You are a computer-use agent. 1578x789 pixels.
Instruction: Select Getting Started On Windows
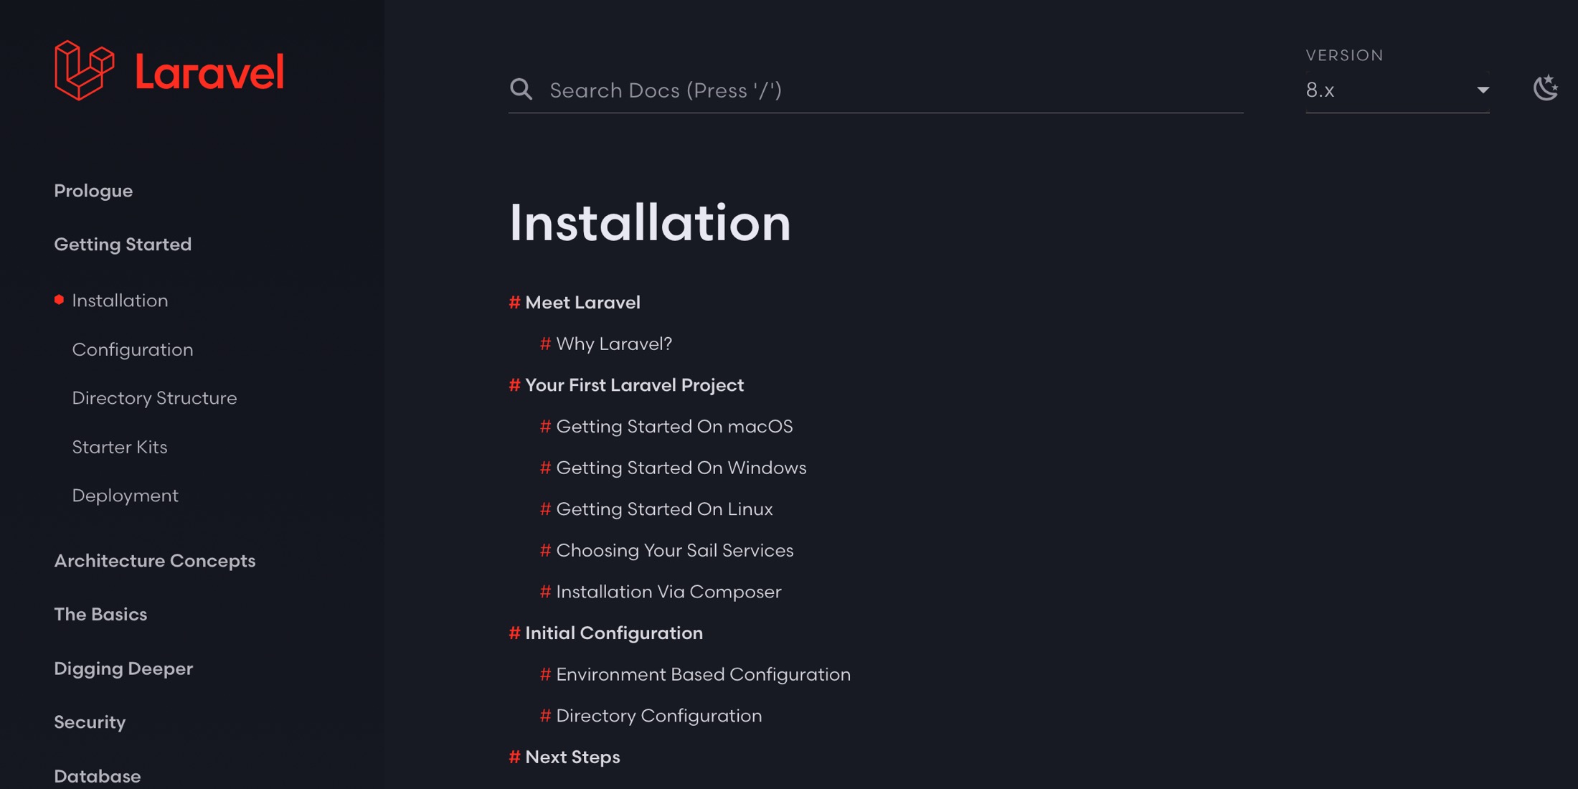681,468
